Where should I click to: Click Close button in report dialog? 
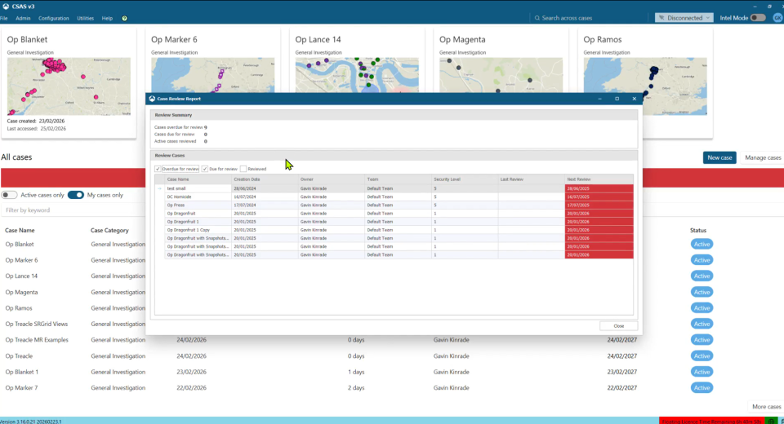tap(618, 325)
